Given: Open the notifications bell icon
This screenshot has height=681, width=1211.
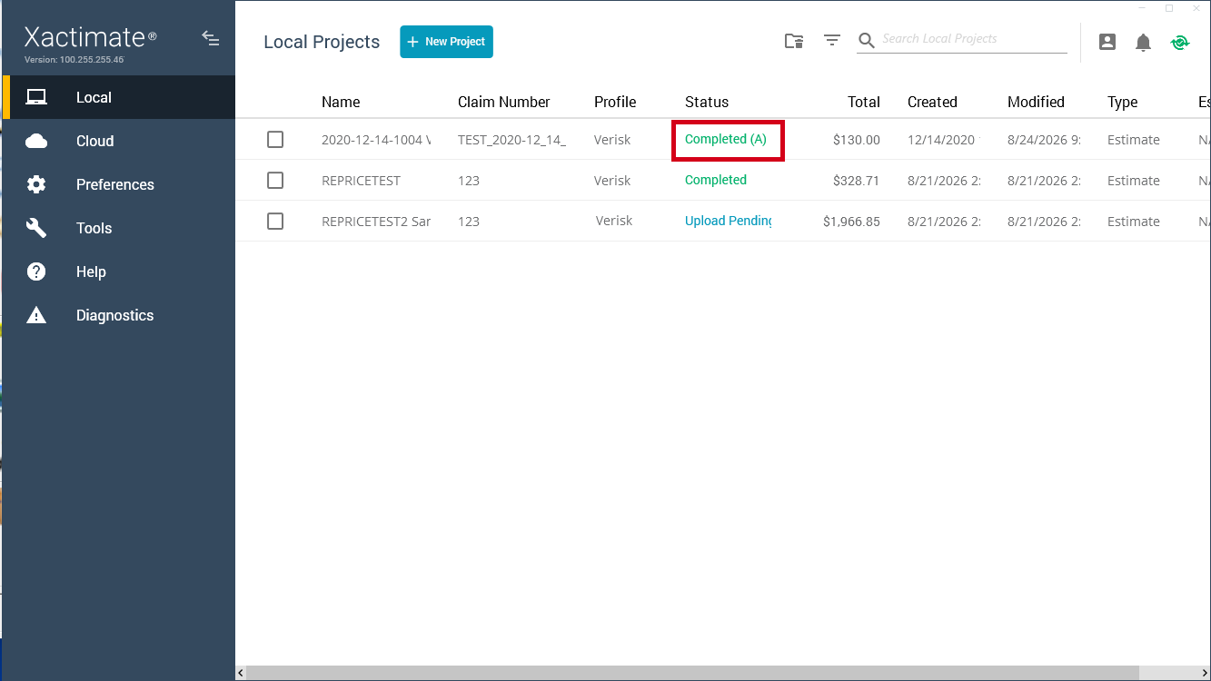Looking at the screenshot, I should tap(1143, 42).
